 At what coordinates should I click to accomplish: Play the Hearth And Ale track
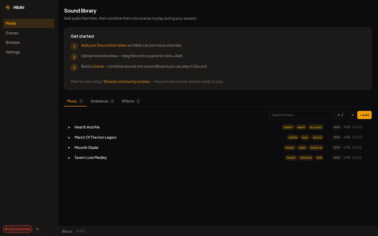[69, 127]
